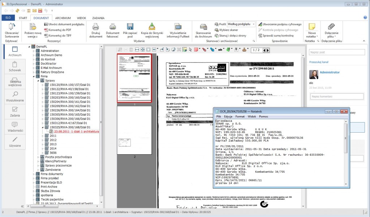Click fit-to-width icon in viewer toolbar
This screenshot has width=370, height=217.
point(137,50)
